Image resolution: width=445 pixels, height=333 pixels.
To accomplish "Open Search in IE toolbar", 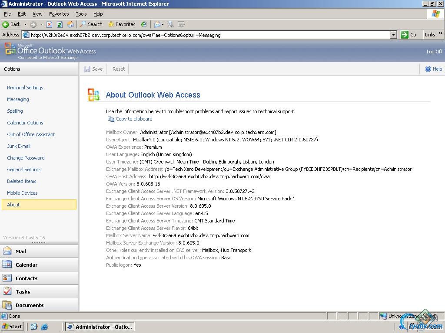I will pos(91,24).
